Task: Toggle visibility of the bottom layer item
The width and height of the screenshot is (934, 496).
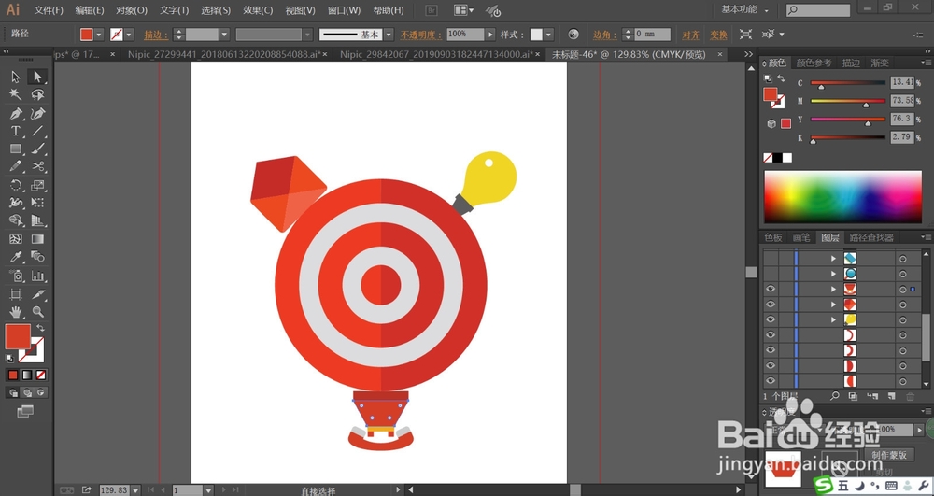Action: pyautogui.click(x=771, y=381)
